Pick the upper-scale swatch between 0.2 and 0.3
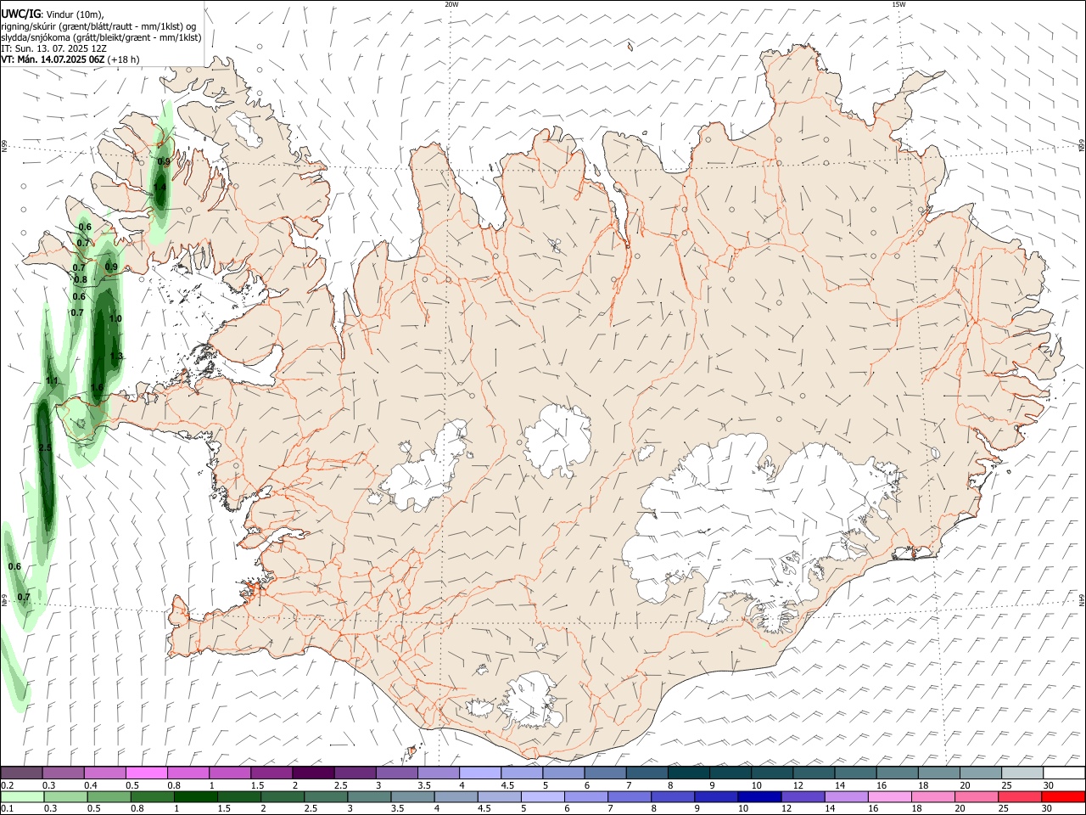This screenshot has height=815, width=1086. point(21,773)
